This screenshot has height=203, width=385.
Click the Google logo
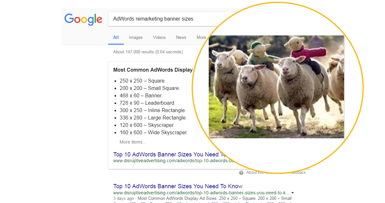[x=83, y=19]
